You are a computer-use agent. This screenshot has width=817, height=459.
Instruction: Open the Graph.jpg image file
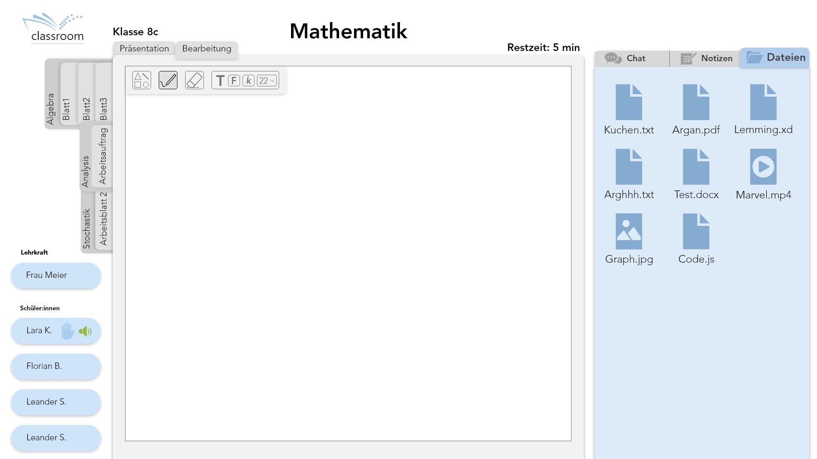[628, 232]
